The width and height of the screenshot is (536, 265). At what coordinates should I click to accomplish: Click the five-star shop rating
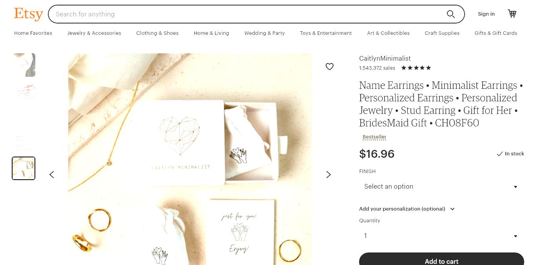tap(416, 68)
